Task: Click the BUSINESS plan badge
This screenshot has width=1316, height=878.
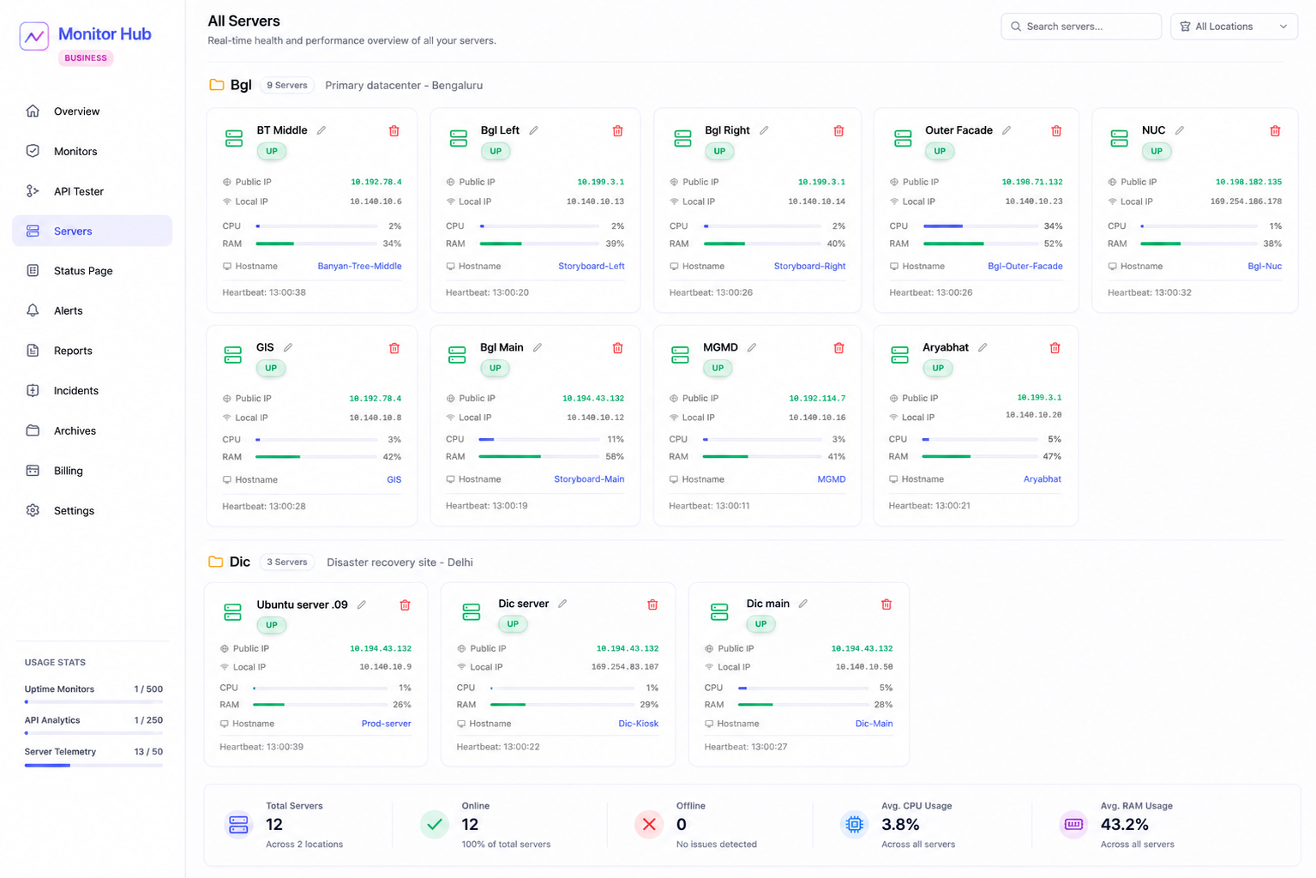Action: click(86, 58)
